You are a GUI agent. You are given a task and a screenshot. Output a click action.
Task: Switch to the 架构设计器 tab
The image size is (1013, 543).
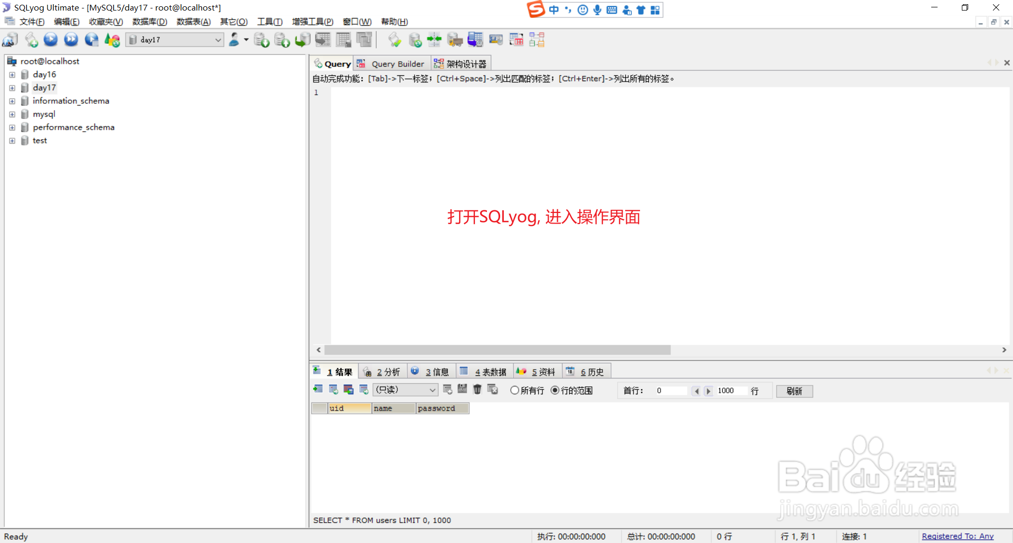click(461, 64)
